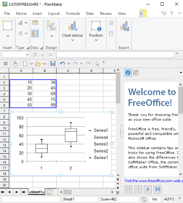Jump to last sidebar tip page
The height and width of the screenshot is (203, 183).
coord(157,189)
